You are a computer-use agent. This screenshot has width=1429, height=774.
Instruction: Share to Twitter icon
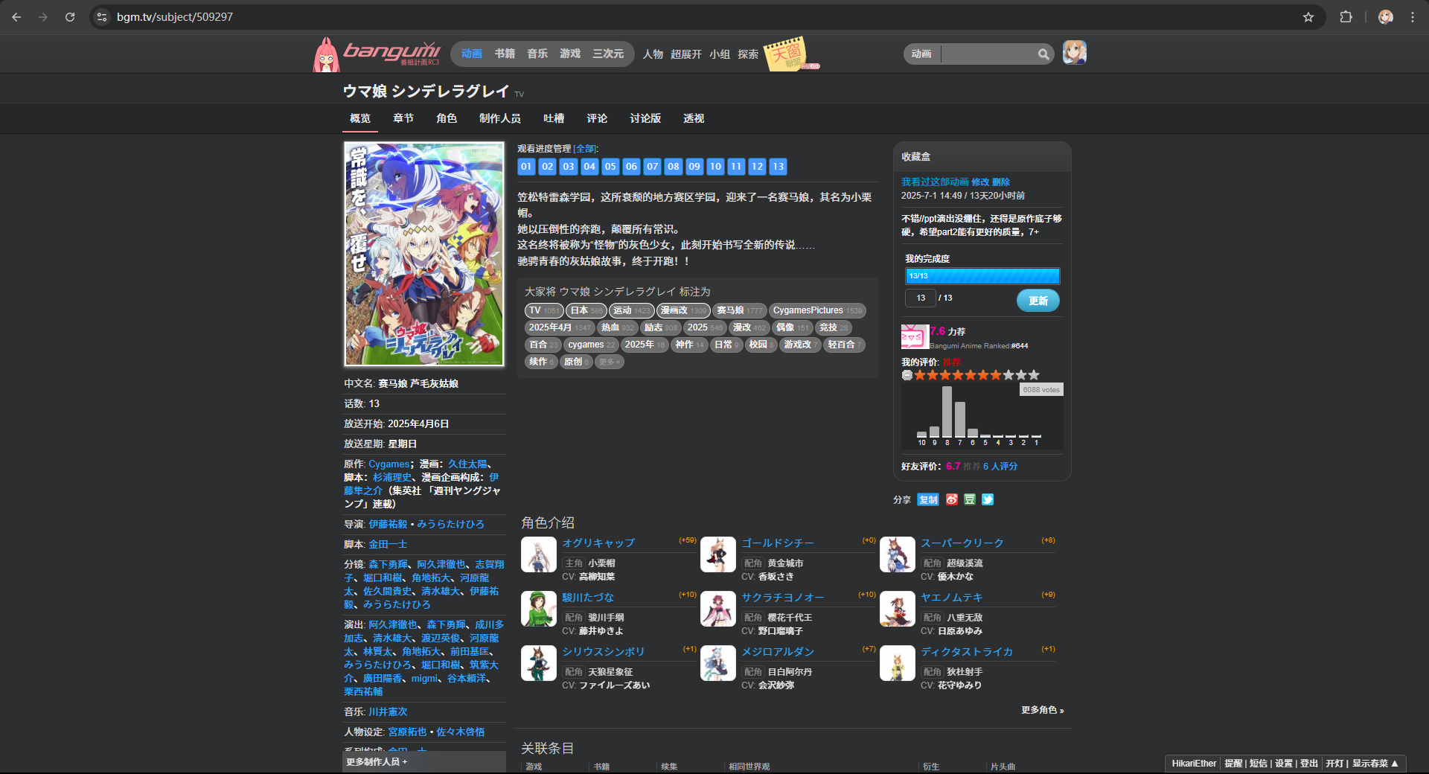pos(988,499)
